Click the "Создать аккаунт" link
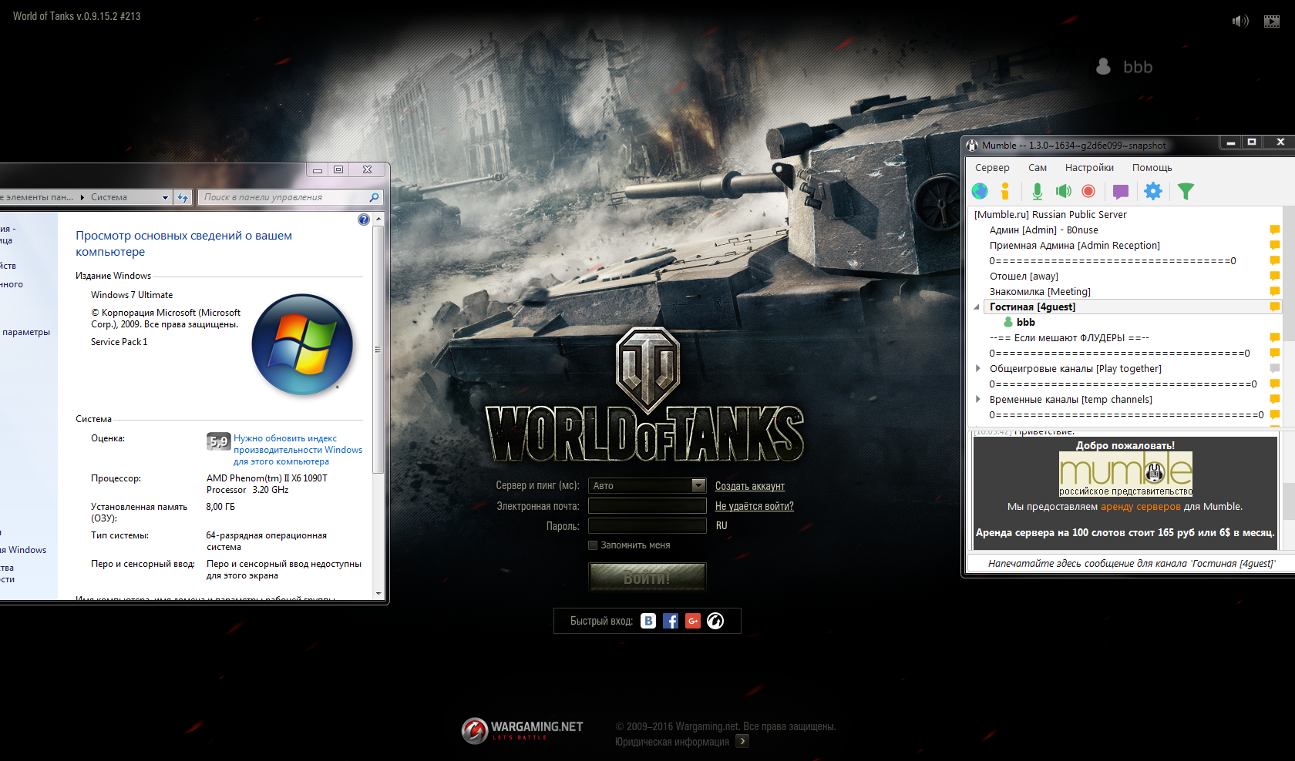Image resolution: width=1295 pixels, height=761 pixels. point(749,486)
